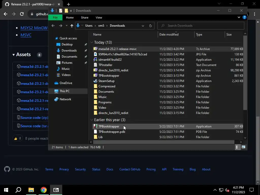The image size is (260, 195).
Task: Open the File ribbon tab
Action: 55,18
